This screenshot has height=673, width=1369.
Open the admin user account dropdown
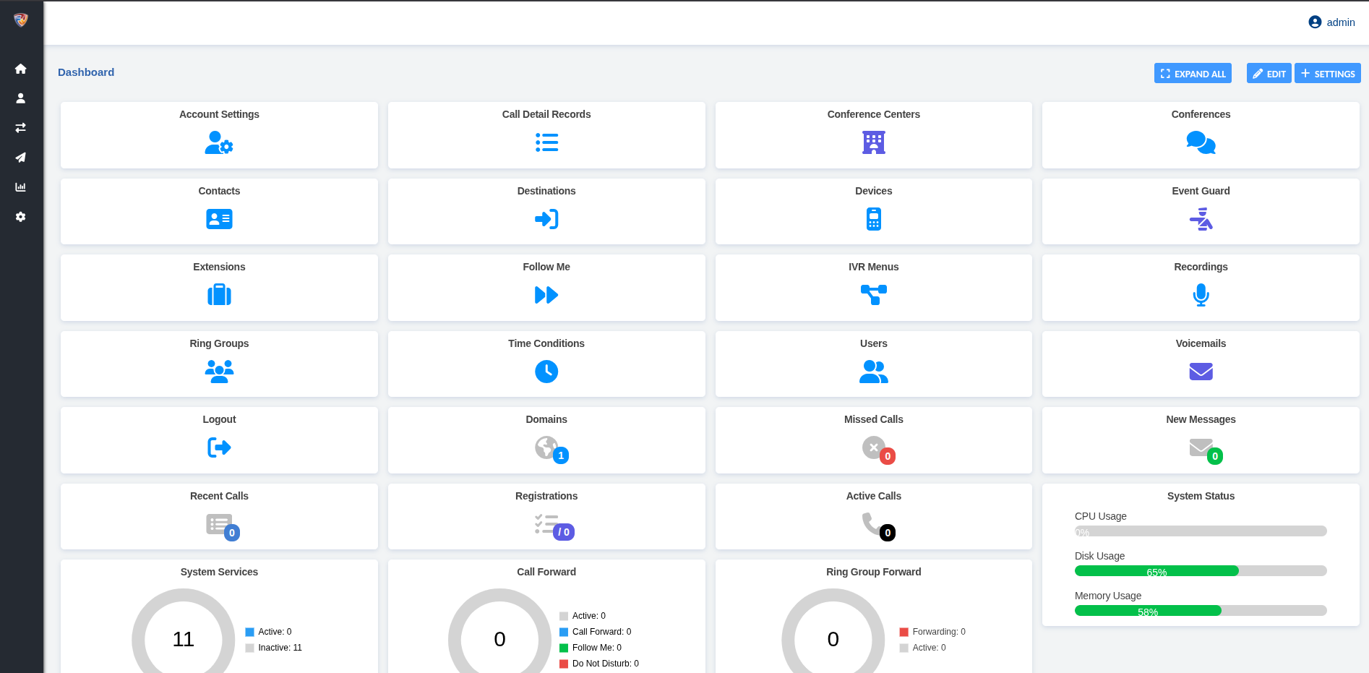[1331, 22]
